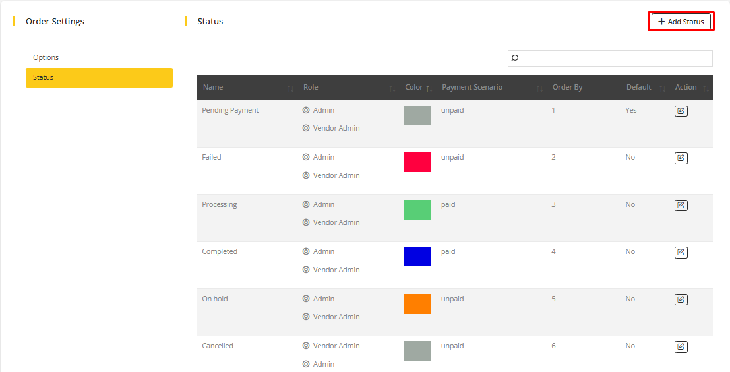This screenshot has width=730, height=372.
Task: Open edit for Cancelled status
Action: 681,347
